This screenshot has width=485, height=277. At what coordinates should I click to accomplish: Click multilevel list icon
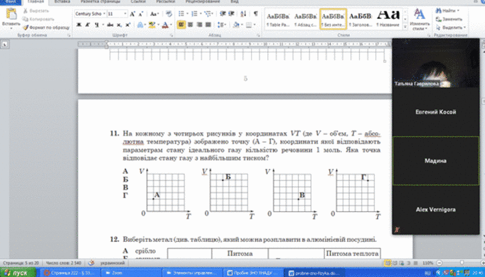pos(208,14)
